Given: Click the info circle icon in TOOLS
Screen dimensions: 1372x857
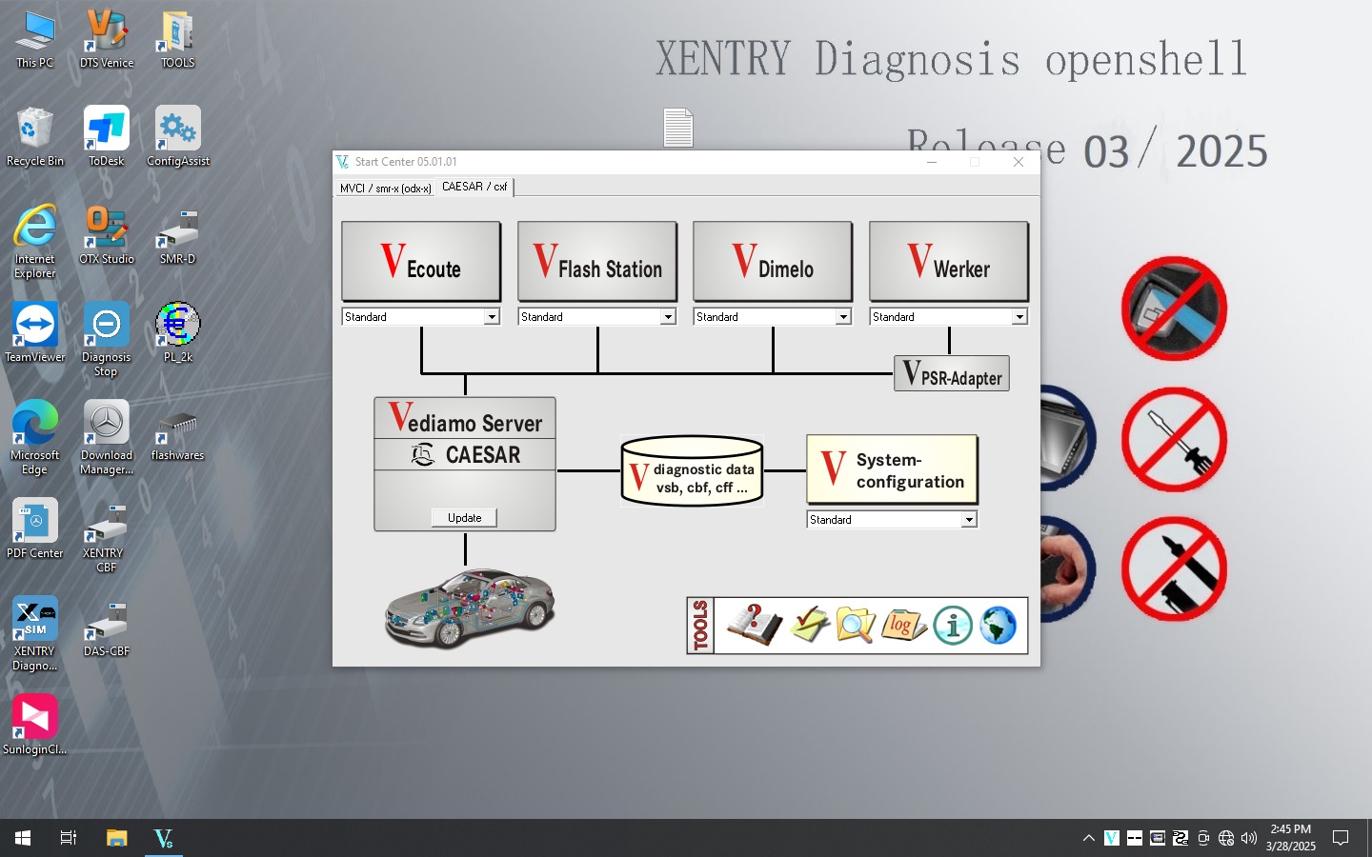Looking at the screenshot, I should pos(952,626).
